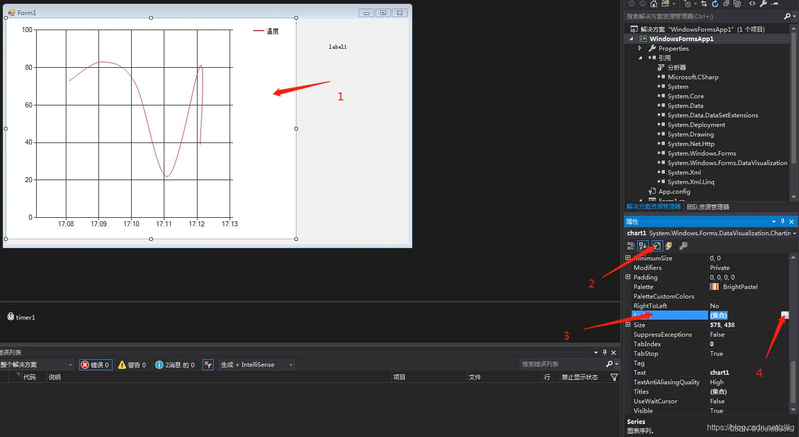
Task: Click the Property Pages key icon
Action: point(683,246)
